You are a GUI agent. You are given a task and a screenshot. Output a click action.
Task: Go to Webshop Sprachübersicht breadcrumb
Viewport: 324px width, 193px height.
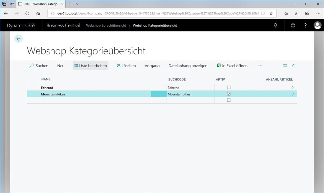pyautogui.click(x=106, y=26)
